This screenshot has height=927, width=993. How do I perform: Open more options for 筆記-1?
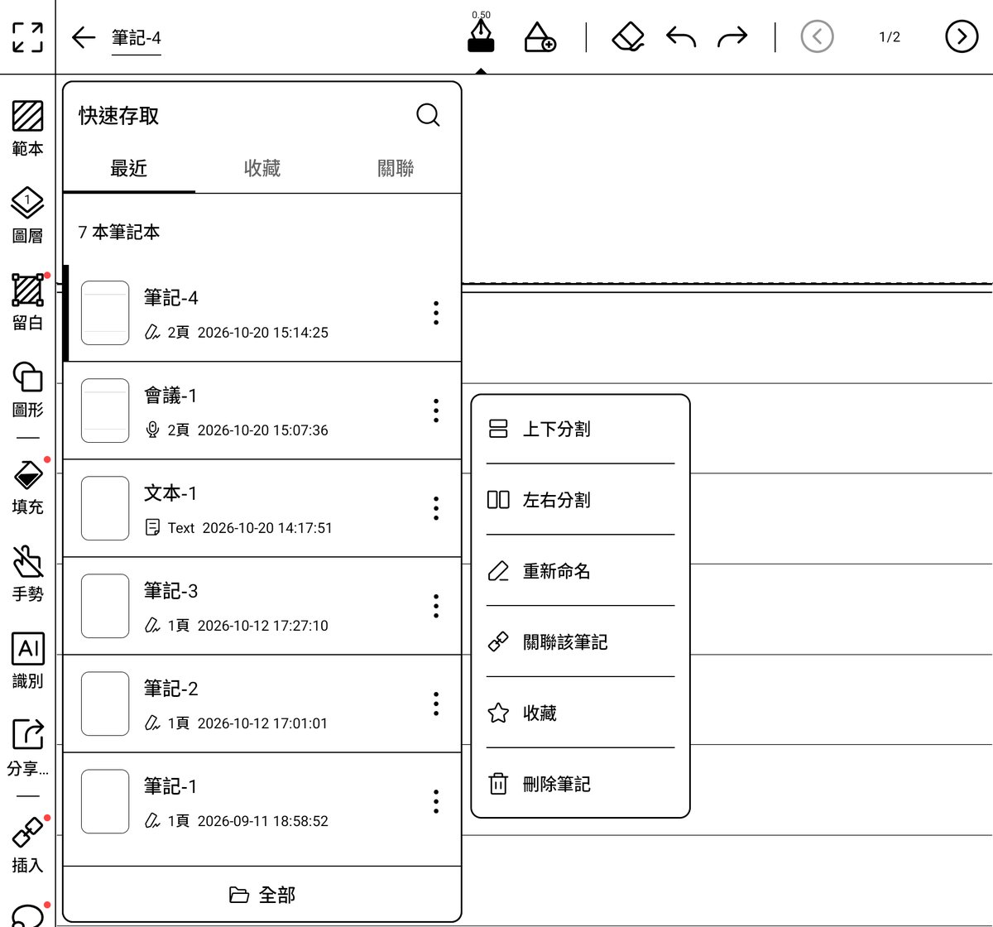[x=436, y=801]
